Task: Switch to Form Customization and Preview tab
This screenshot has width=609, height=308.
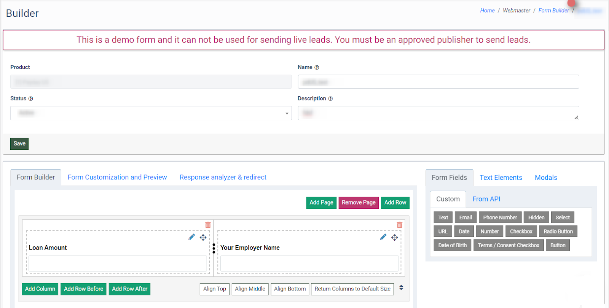Action: pos(117,177)
